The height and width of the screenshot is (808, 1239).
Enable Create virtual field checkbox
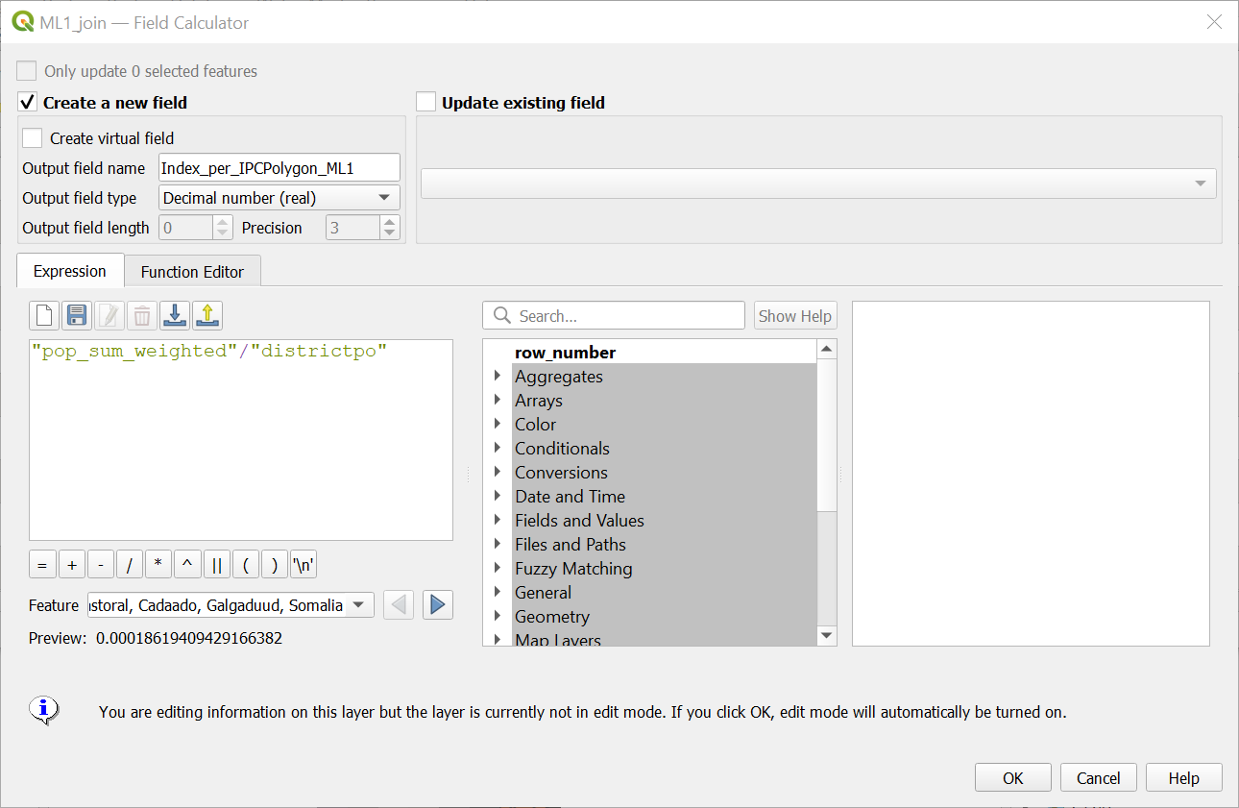coord(33,138)
